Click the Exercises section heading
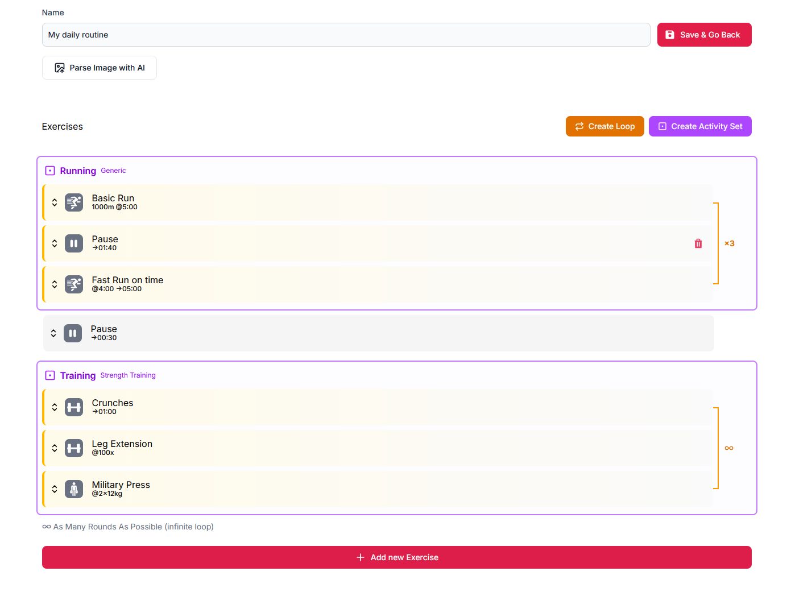 (x=63, y=126)
